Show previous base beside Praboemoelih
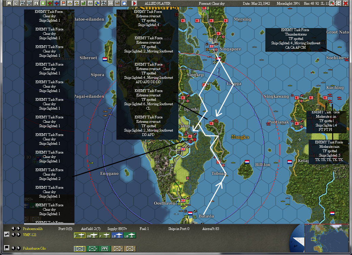This screenshot has height=255, width=352. point(14,229)
